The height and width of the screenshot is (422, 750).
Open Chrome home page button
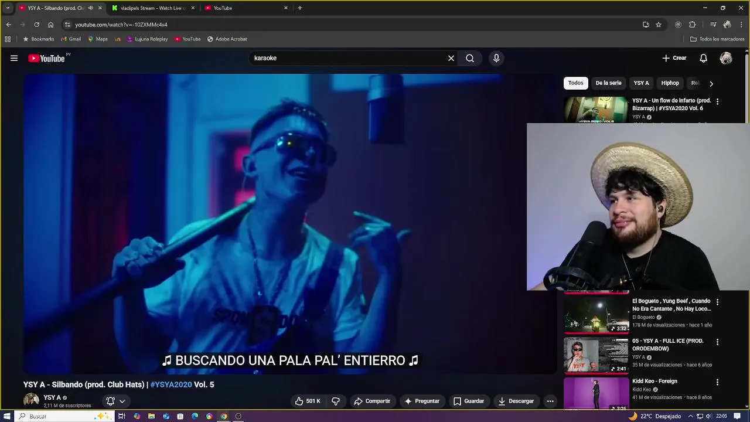pyautogui.click(x=50, y=25)
